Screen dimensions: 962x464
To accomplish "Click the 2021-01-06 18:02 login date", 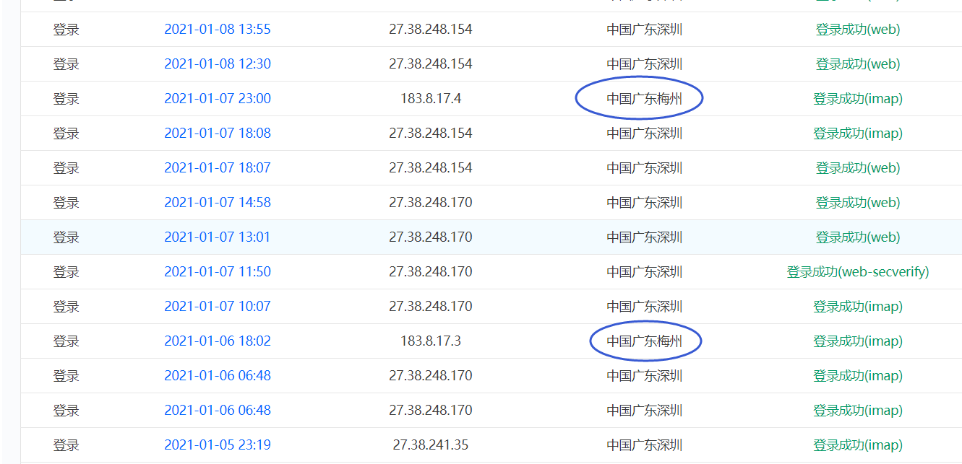I will (x=218, y=341).
